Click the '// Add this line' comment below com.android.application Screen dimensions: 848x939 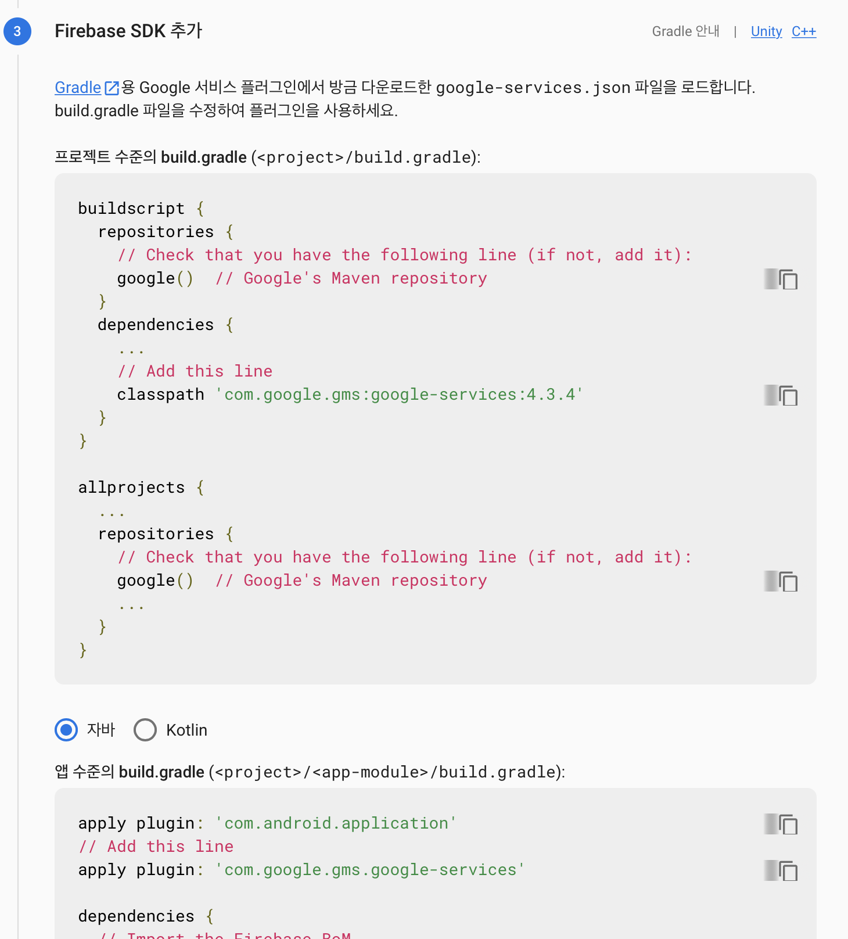[x=156, y=847]
